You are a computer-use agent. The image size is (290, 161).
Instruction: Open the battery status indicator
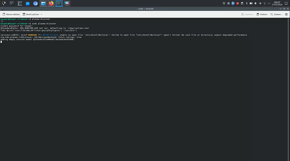tap(251, 3)
